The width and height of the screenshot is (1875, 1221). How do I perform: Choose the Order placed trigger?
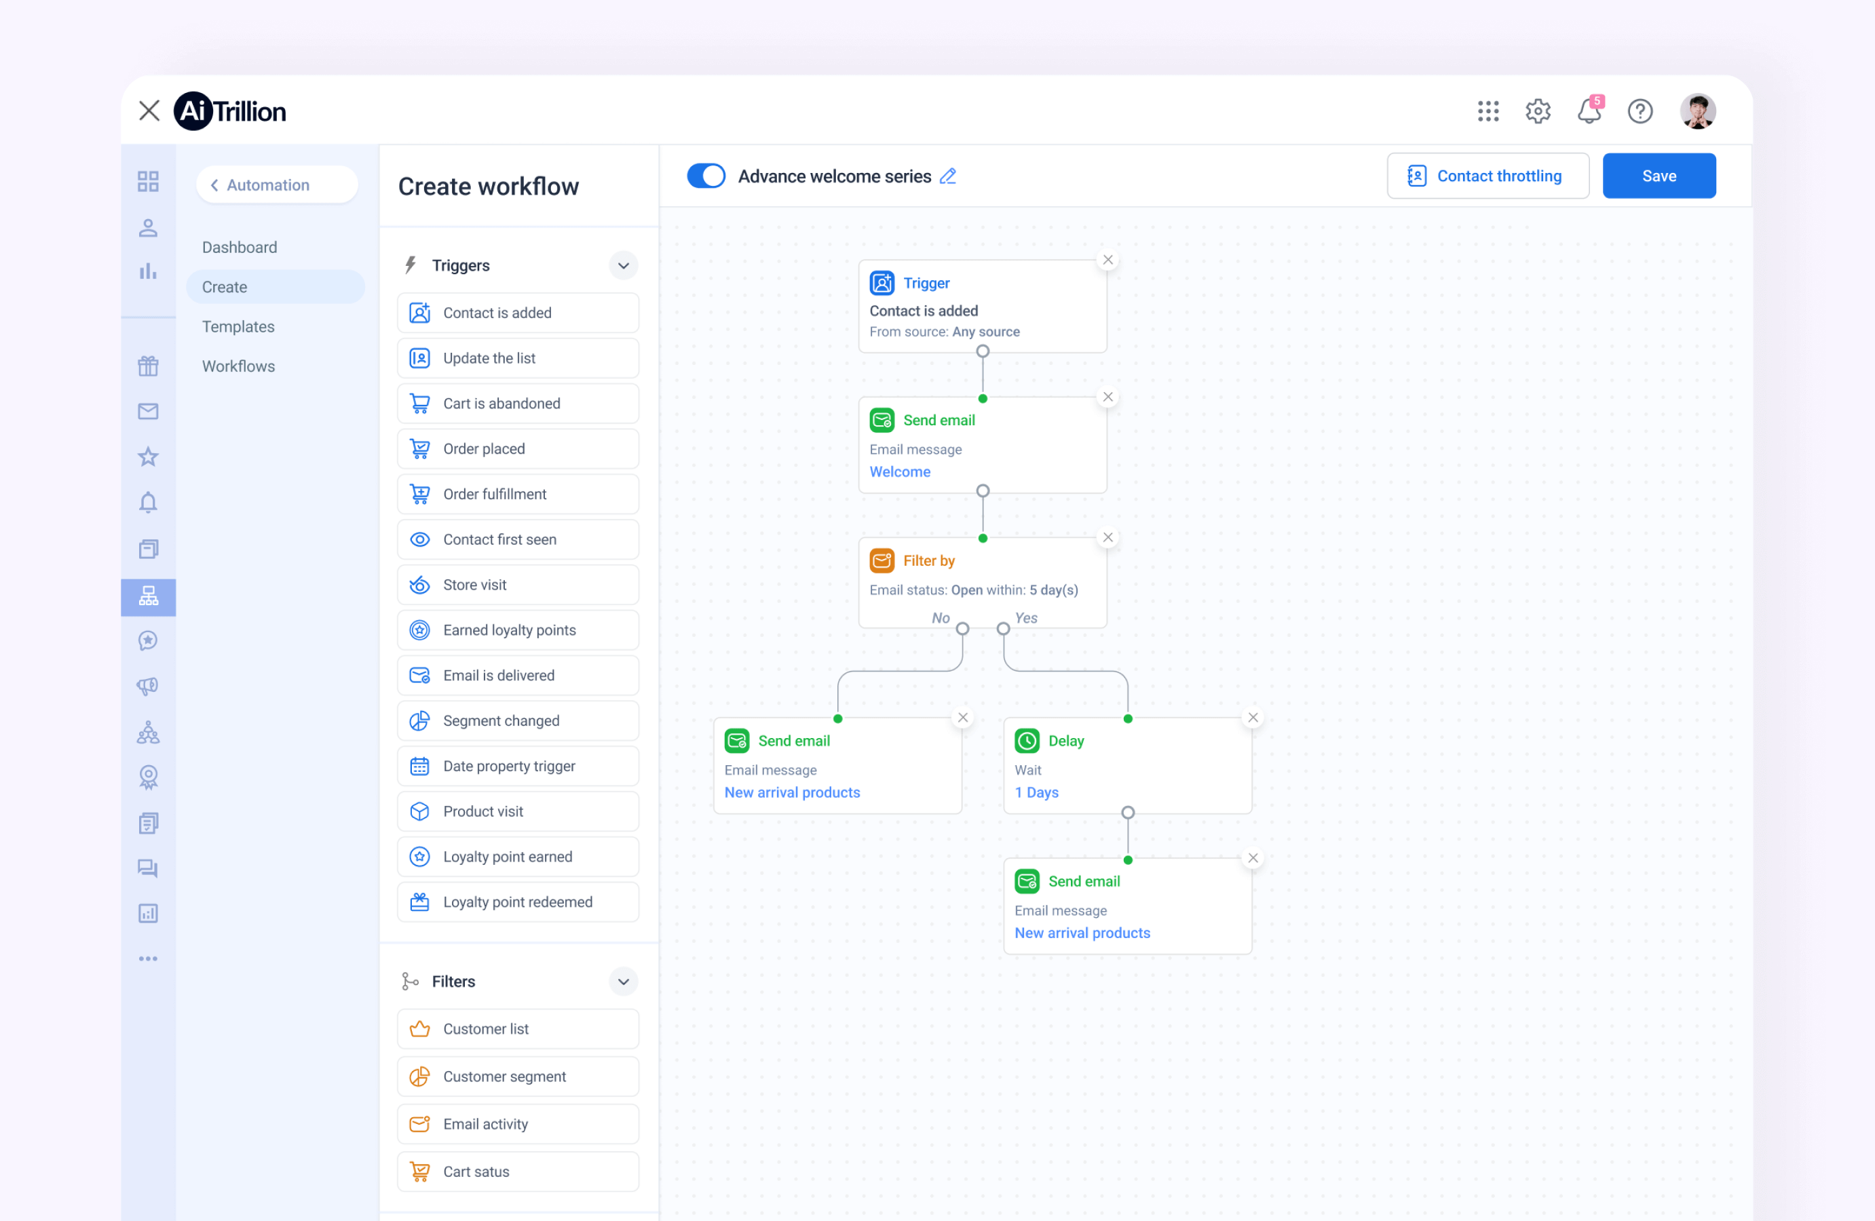click(518, 449)
